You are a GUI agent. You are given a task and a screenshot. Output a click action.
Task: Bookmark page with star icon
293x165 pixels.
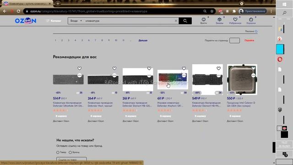point(212,11)
